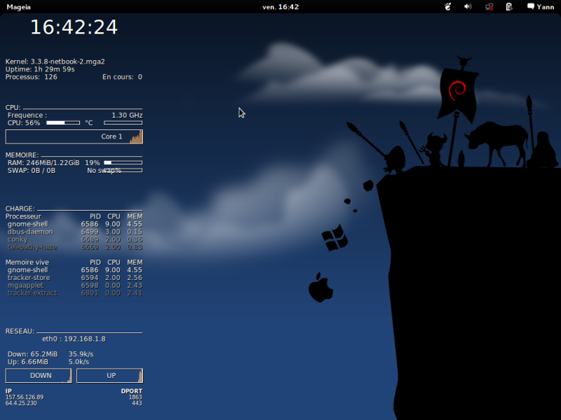
Task: Click the dbus-daemon process row
Action: tap(75, 232)
